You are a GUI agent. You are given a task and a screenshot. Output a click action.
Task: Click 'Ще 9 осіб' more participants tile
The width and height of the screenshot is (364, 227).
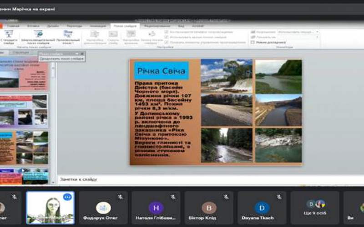(x=315, y=207)
